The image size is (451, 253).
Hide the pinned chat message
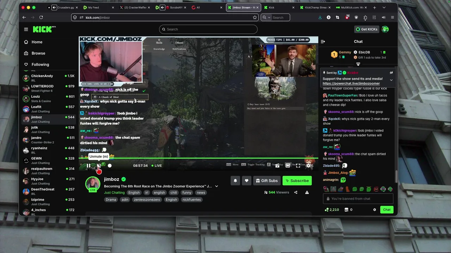[x=391, y=73]
